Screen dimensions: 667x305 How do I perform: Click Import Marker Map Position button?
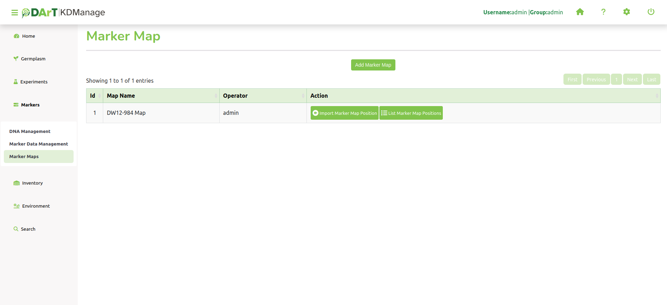[344, 113]
